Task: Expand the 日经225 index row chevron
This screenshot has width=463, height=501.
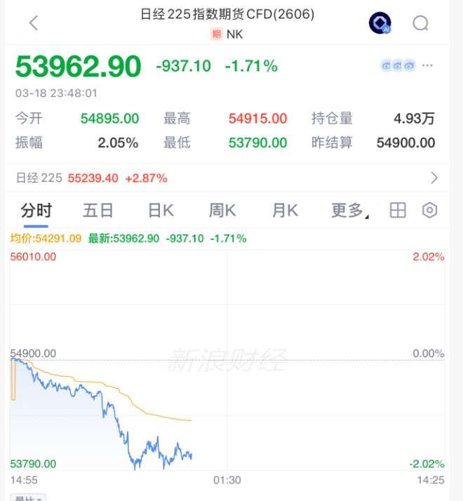Action: click(434, 178)
